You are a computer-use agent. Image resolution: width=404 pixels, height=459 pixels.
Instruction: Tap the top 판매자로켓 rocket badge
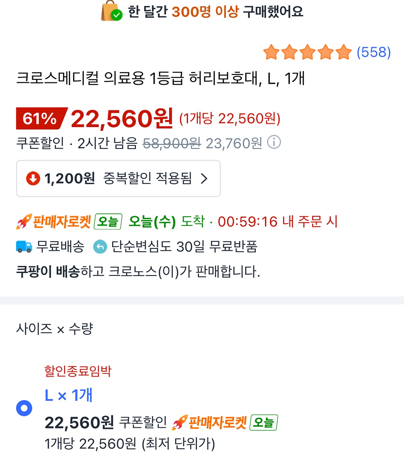coord(54,222)
